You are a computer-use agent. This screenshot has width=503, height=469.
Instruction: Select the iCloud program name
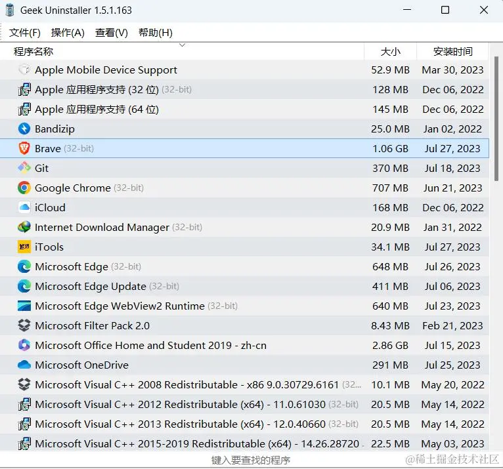(50, 207)
